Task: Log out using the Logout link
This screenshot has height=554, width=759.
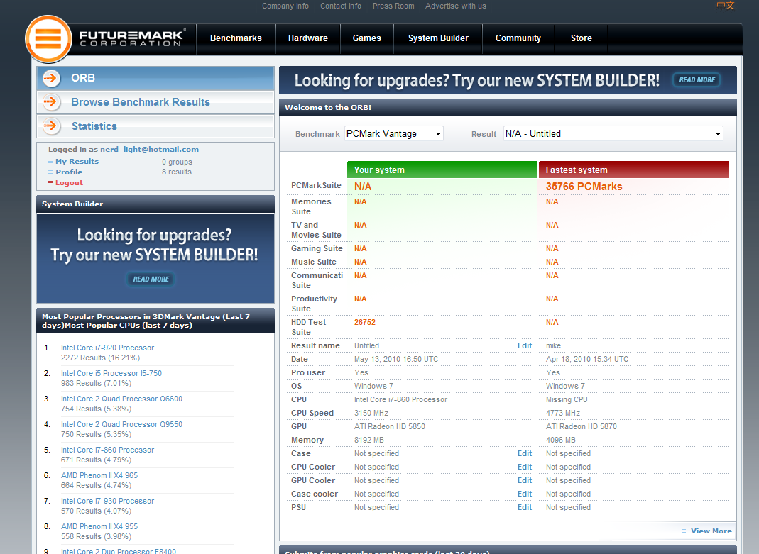Action: (x=69, y=183)
